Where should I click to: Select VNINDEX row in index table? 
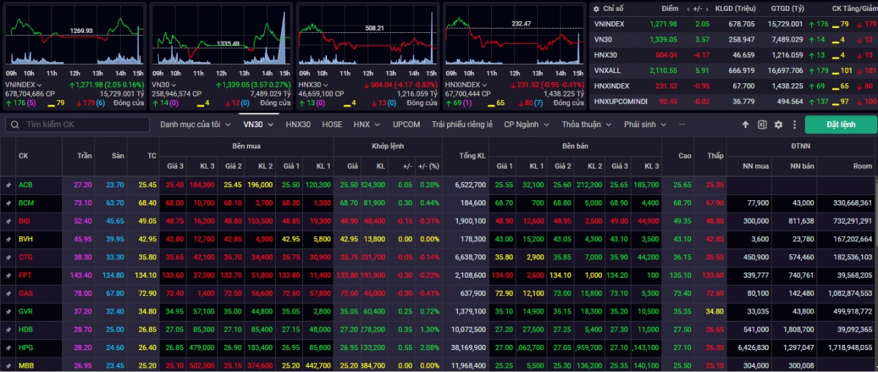click(734, 24)
